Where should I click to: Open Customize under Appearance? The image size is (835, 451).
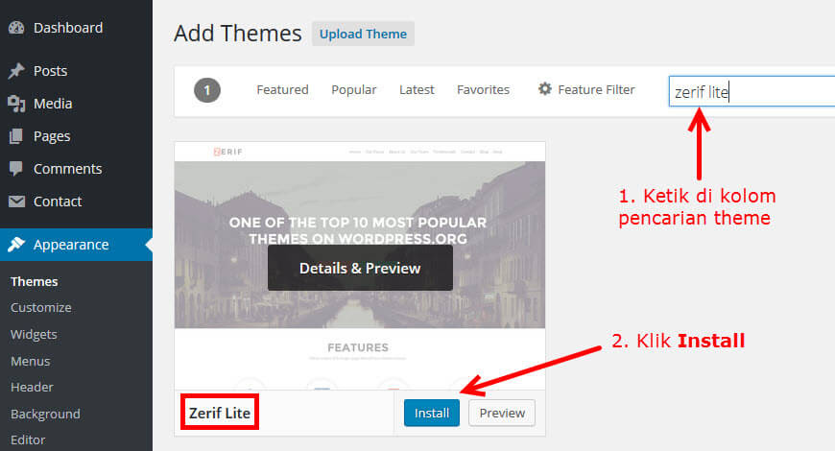click(41, 308)
